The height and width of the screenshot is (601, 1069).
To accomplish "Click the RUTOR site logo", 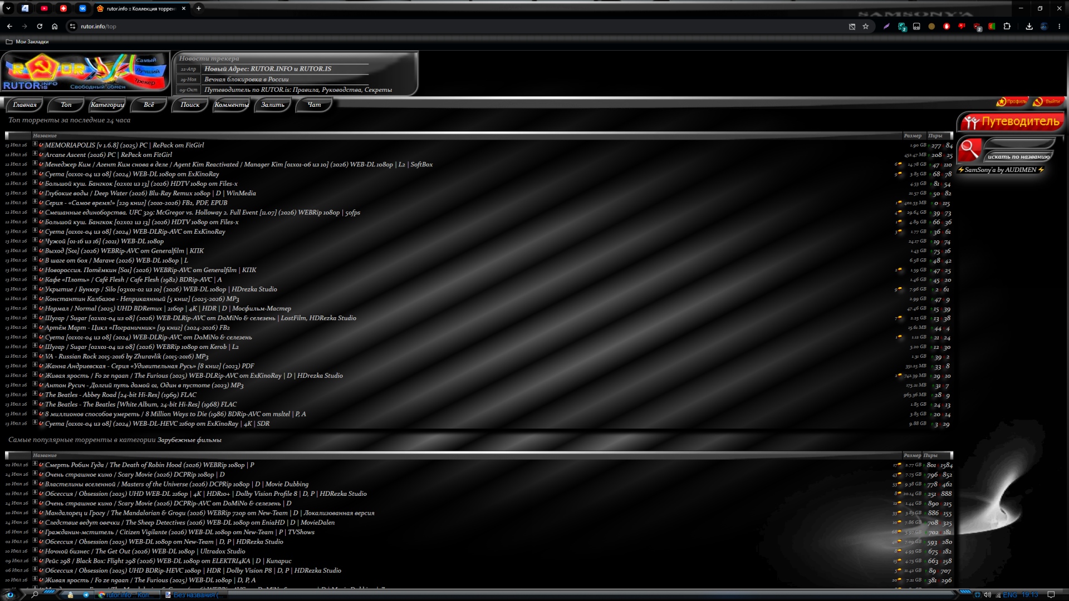I will pos(86,72).
